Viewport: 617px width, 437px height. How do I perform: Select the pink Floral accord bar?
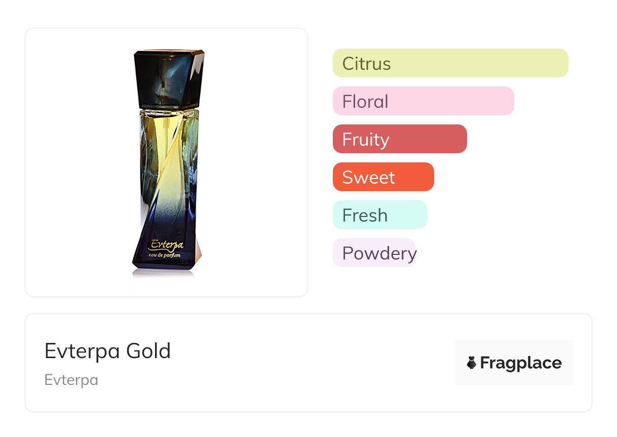pos(423,101)
